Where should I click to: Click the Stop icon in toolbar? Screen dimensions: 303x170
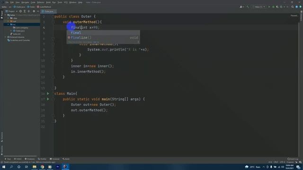pos(287,7)
